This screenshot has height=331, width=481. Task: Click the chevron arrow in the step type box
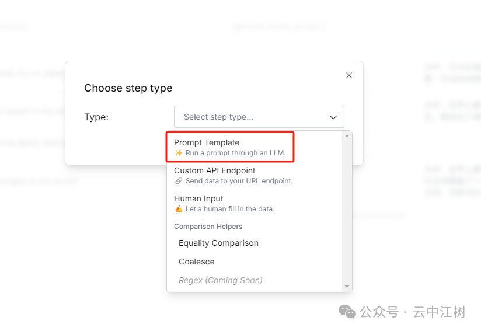333,117
